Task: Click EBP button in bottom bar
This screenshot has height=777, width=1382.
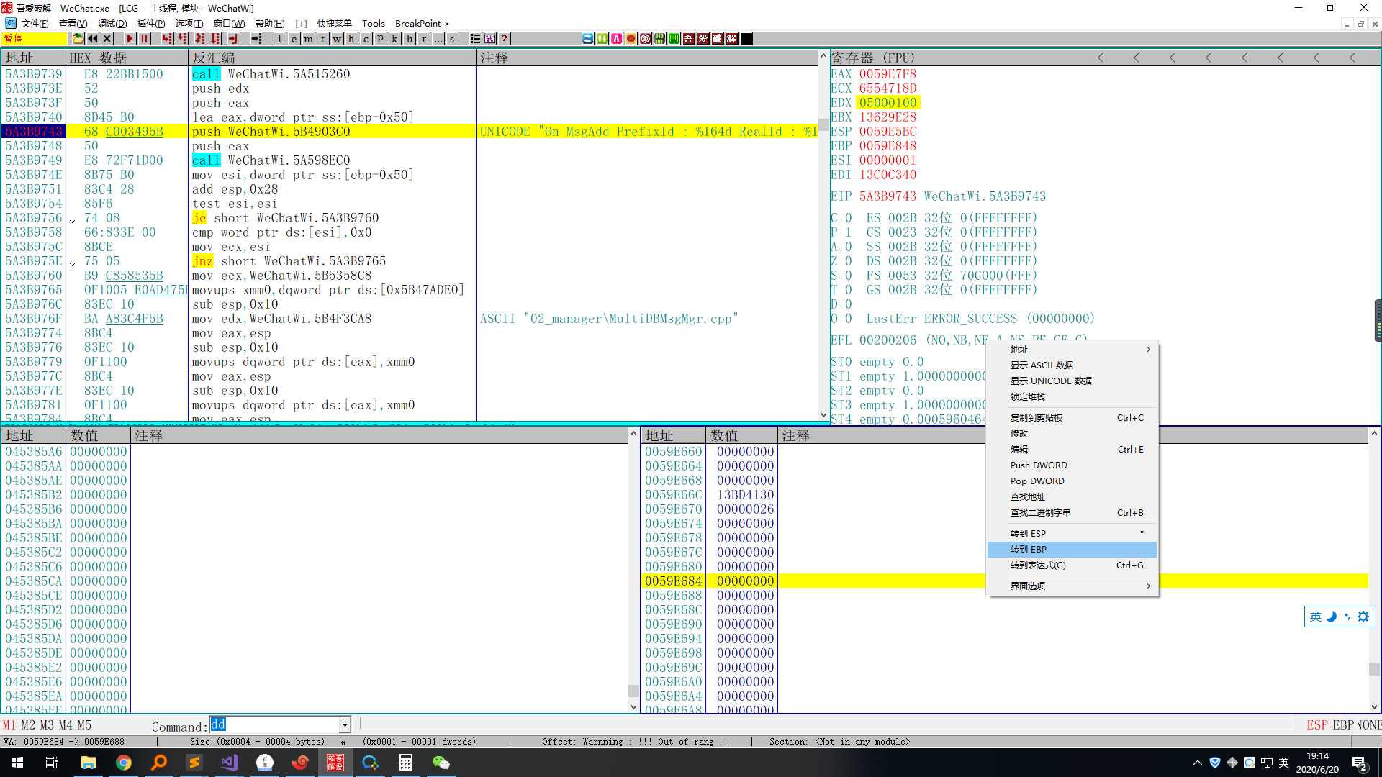Action: [1343, 725]
